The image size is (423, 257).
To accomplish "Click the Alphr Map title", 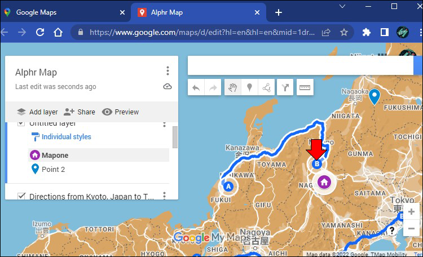I will point(36,72).
